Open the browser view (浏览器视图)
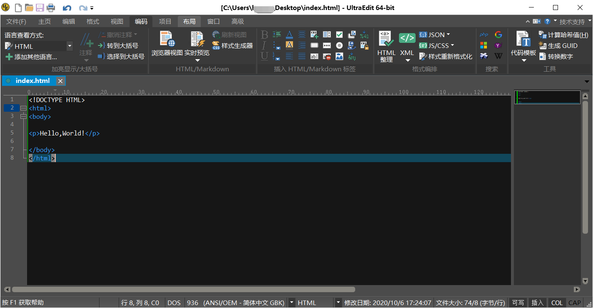The width and height of the screenshot is (593, 308). [x=167, y=44]
